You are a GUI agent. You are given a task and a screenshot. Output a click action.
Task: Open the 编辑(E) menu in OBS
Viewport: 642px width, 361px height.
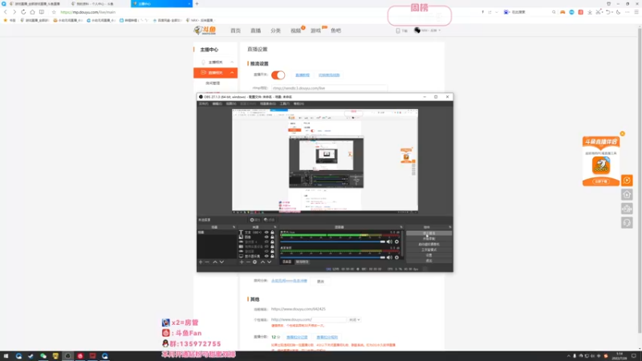coord(217,104)
